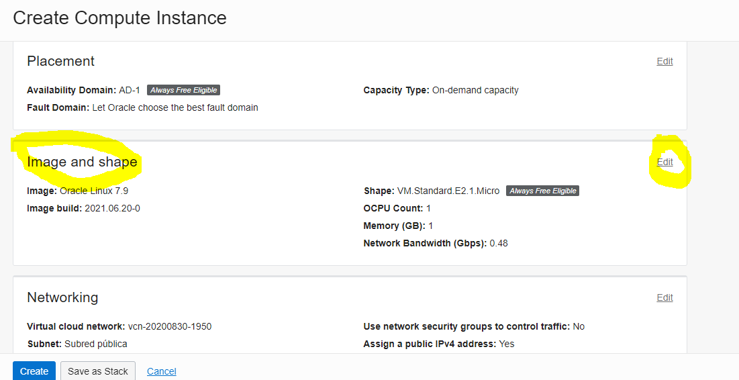Click the Save as Stack button
The width and height of the screenshot is (739, 380).
click(x=98, y=371)
